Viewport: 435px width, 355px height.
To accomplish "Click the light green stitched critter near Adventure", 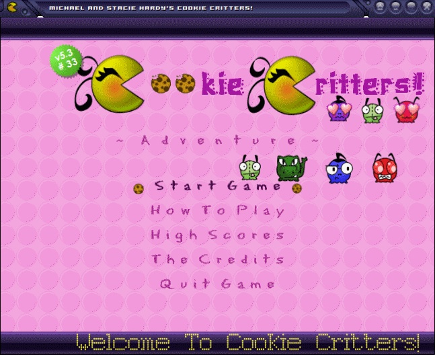I will [x=250, y=167].
